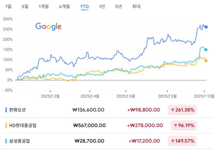Open the HD현대중공업 stock row

pos(23,125)
